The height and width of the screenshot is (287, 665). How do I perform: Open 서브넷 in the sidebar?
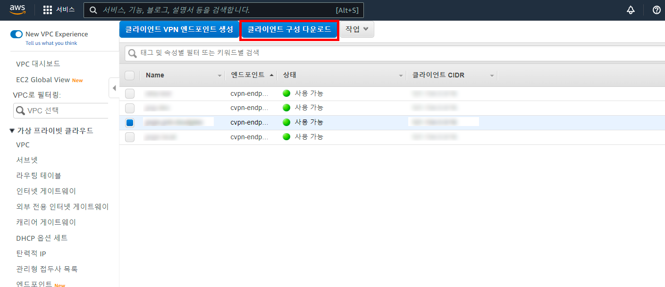(x=27, y=160)
